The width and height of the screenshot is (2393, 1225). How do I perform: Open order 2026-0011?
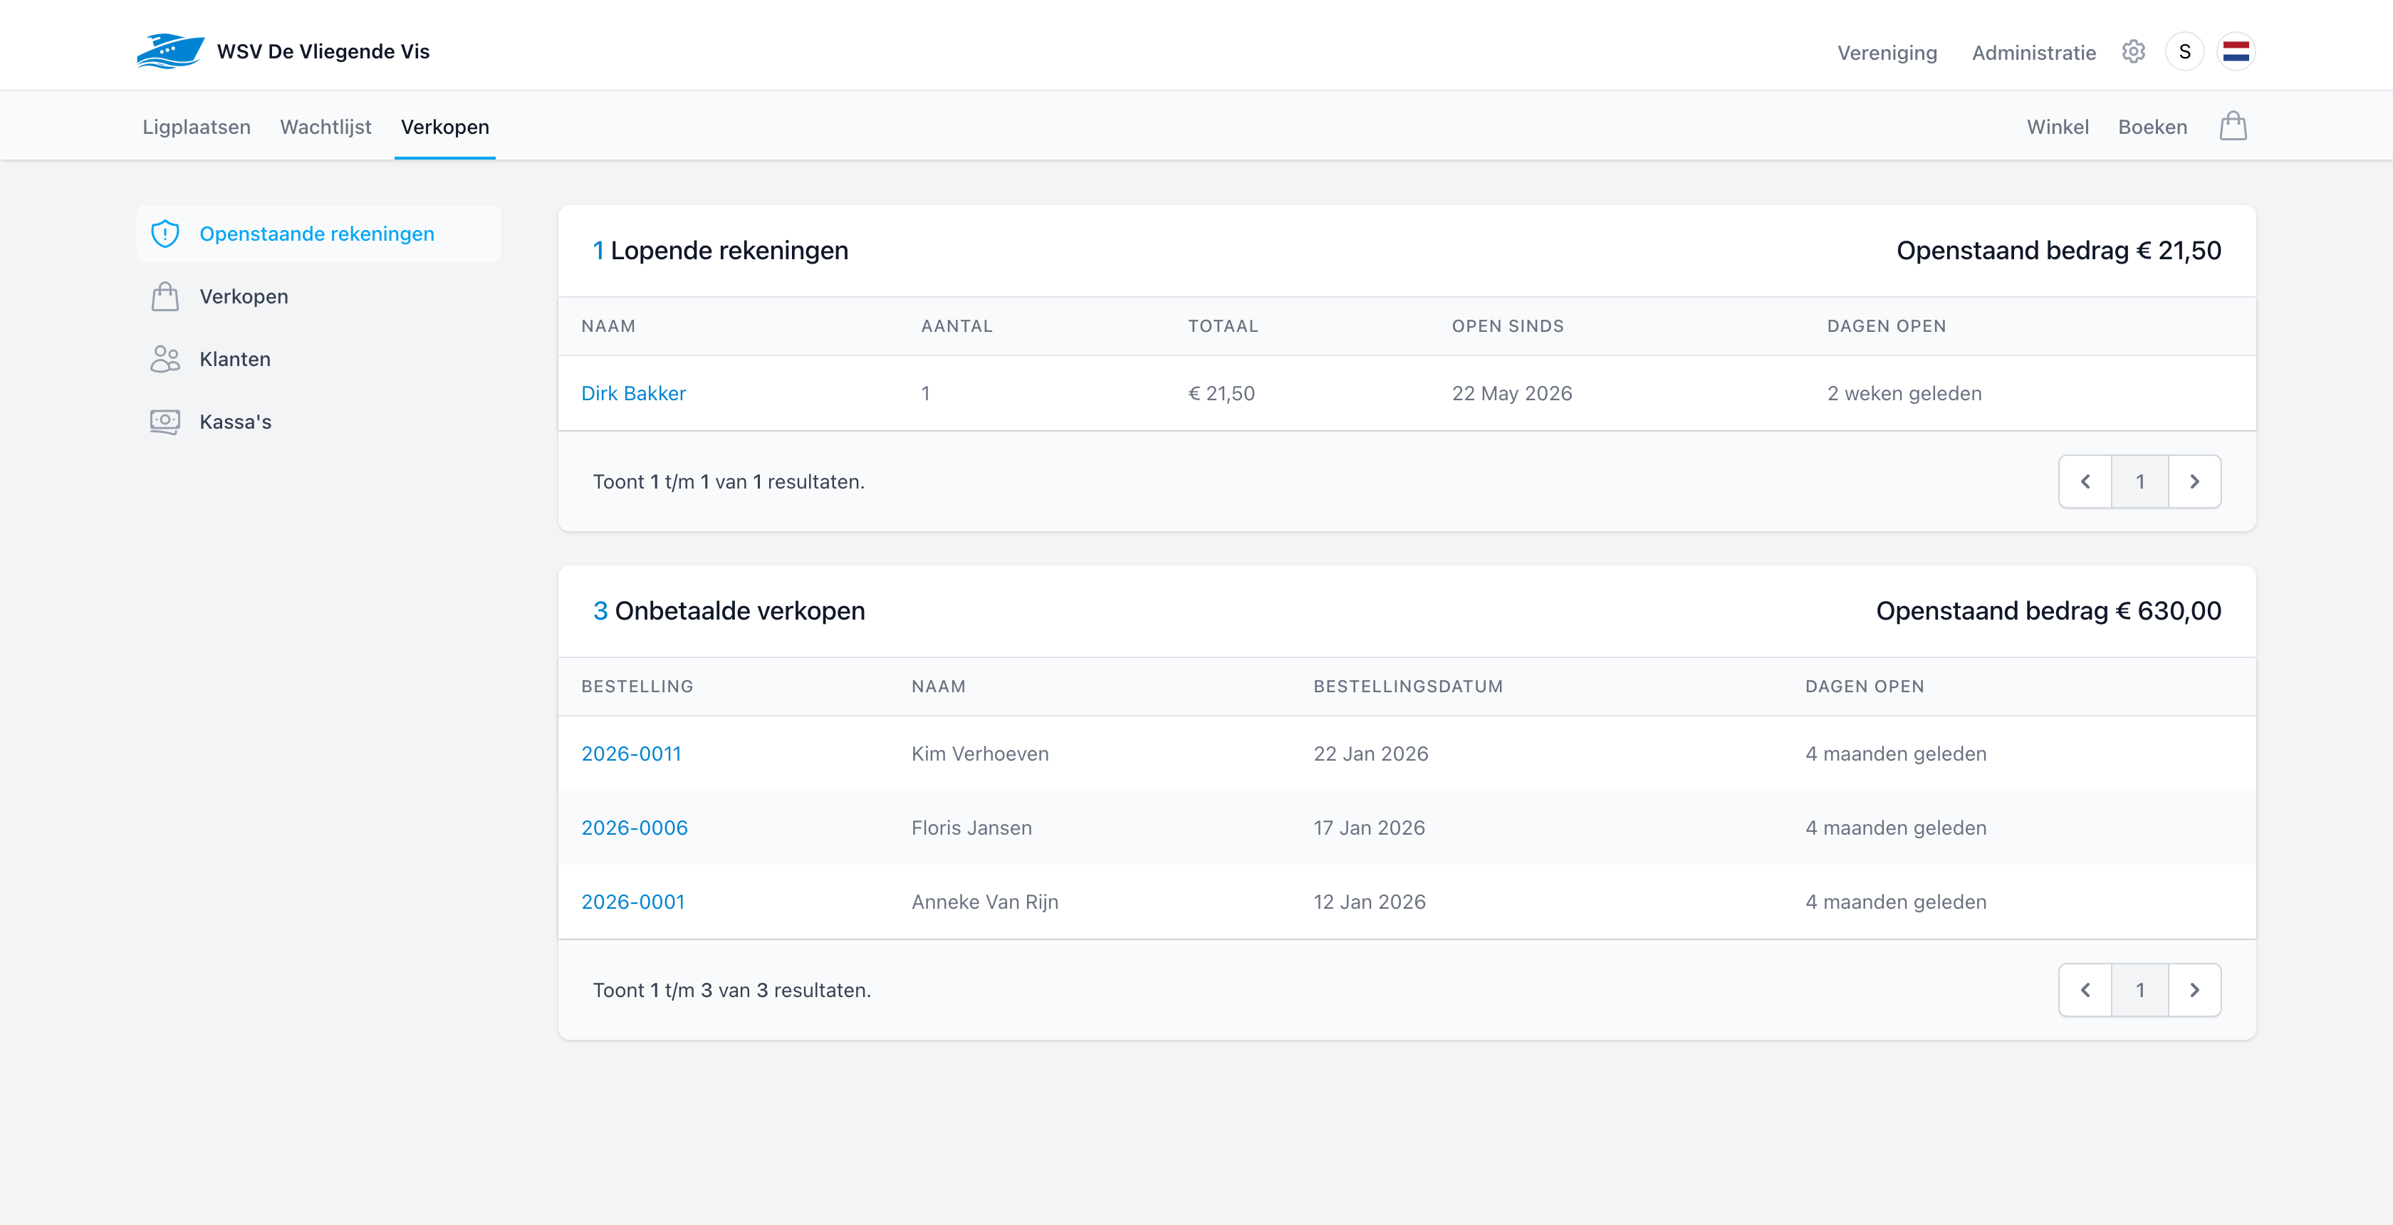pyautogui.click(x=631, y=754)
